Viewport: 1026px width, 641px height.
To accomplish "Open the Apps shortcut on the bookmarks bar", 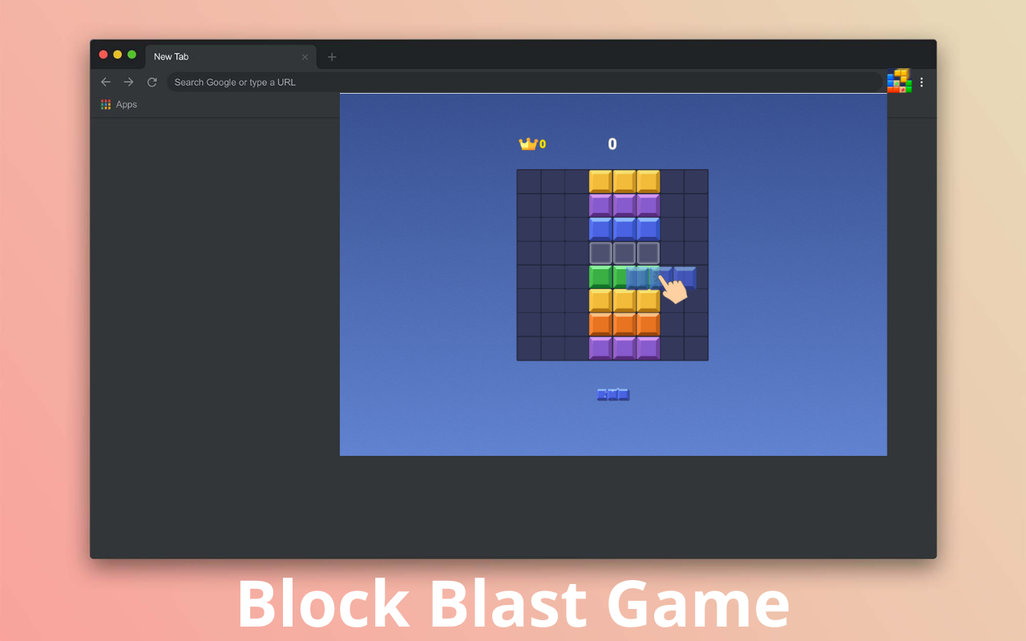I will (x=119, y=104).
